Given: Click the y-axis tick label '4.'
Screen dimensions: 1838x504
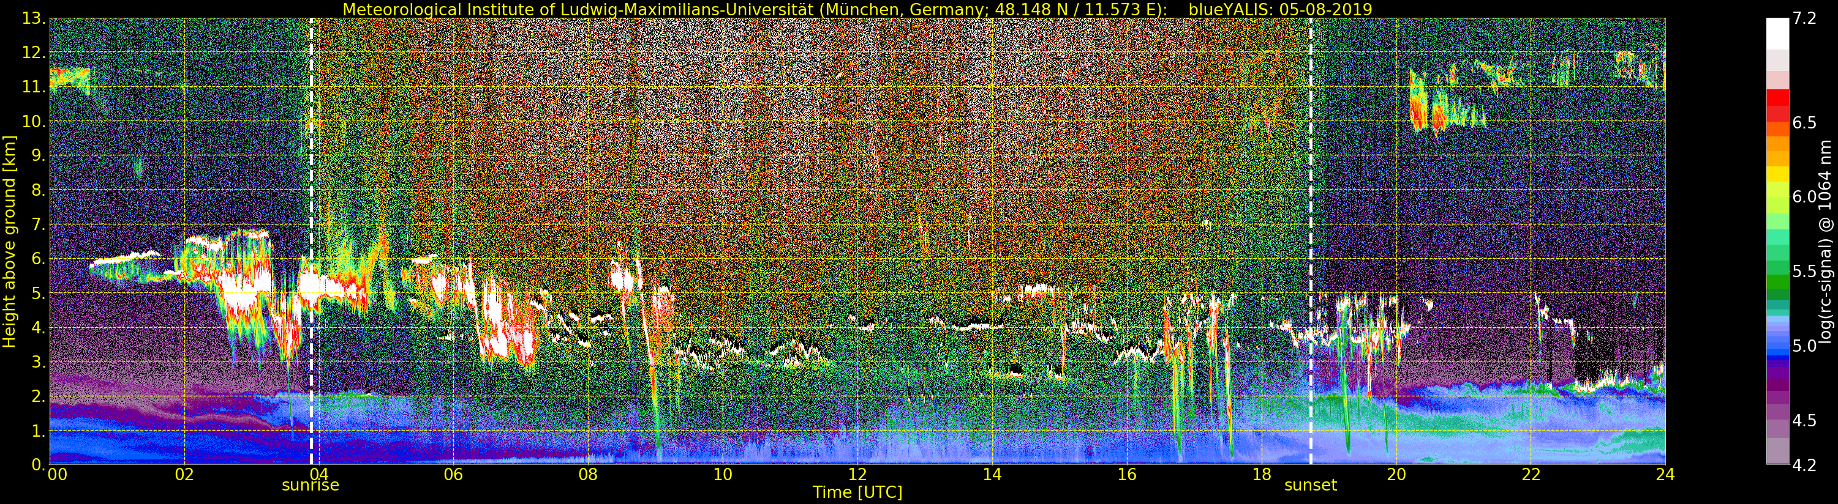Looking at the screenshot, I should [38, 327].
